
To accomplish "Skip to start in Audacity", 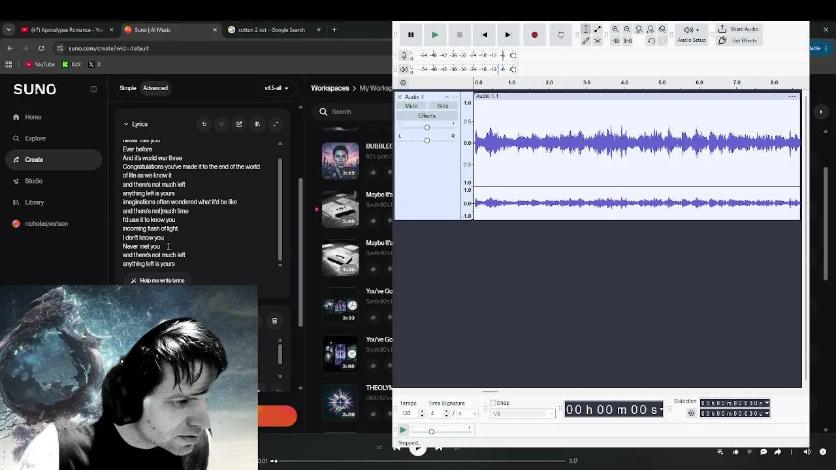I will pos(484,35).
